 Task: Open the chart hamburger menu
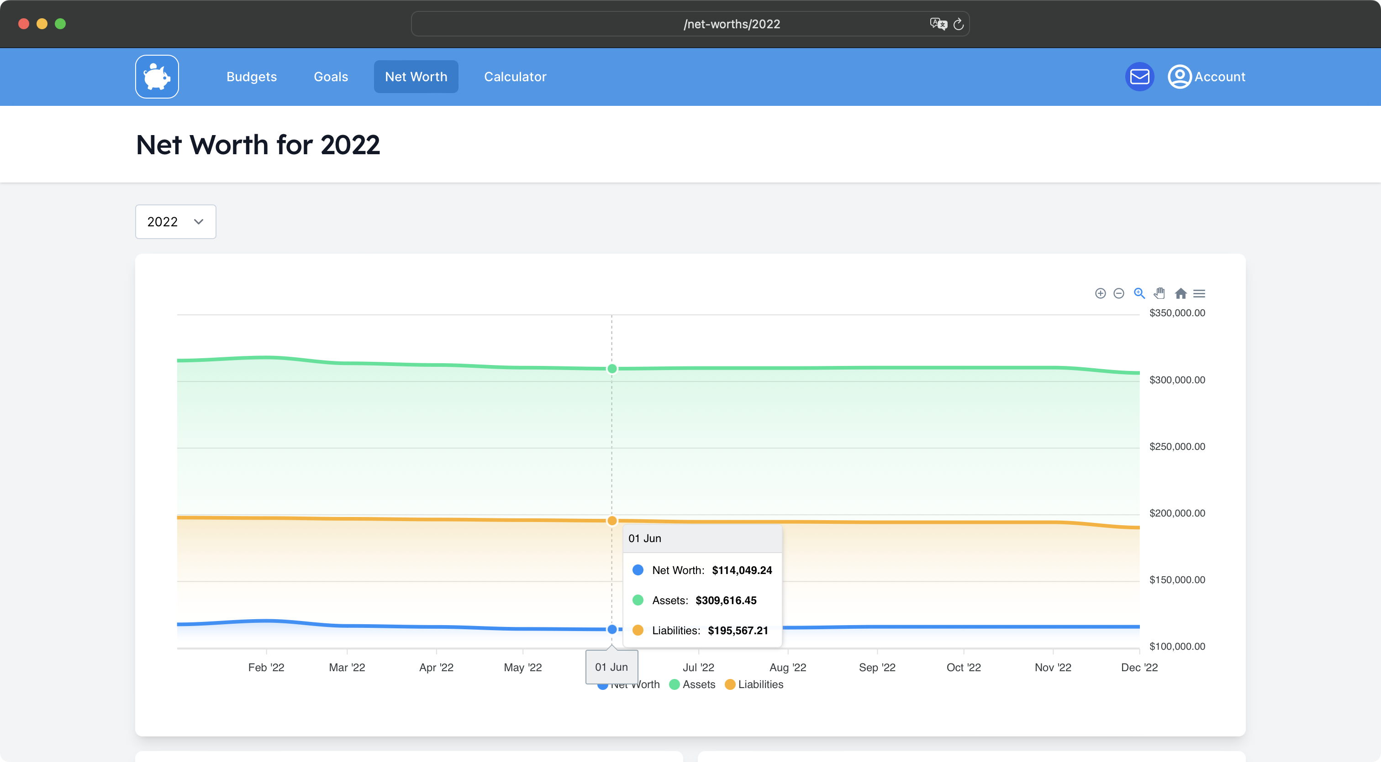tap(1199, 293)
